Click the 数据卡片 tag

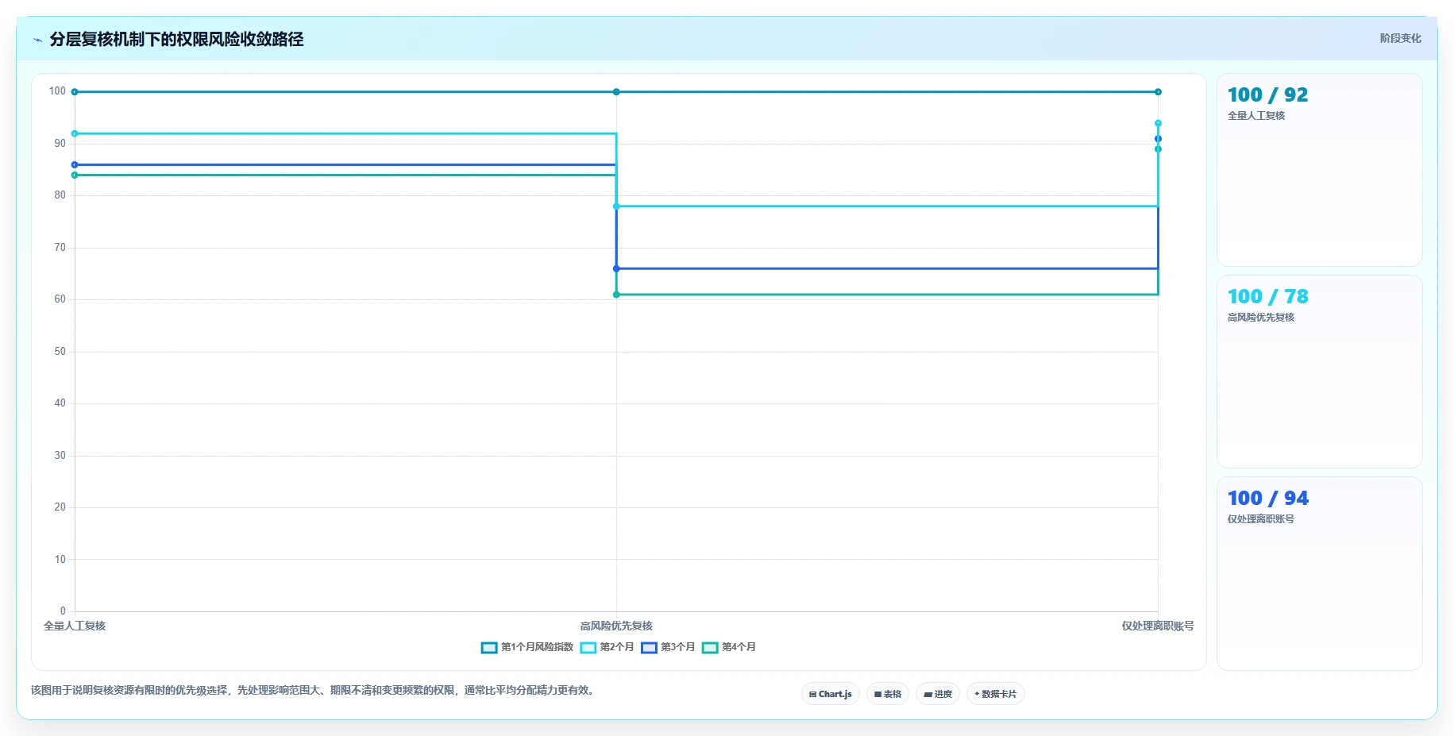(x=996, y=694)
